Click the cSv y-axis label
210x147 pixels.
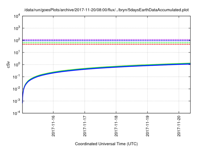[9, 65]
